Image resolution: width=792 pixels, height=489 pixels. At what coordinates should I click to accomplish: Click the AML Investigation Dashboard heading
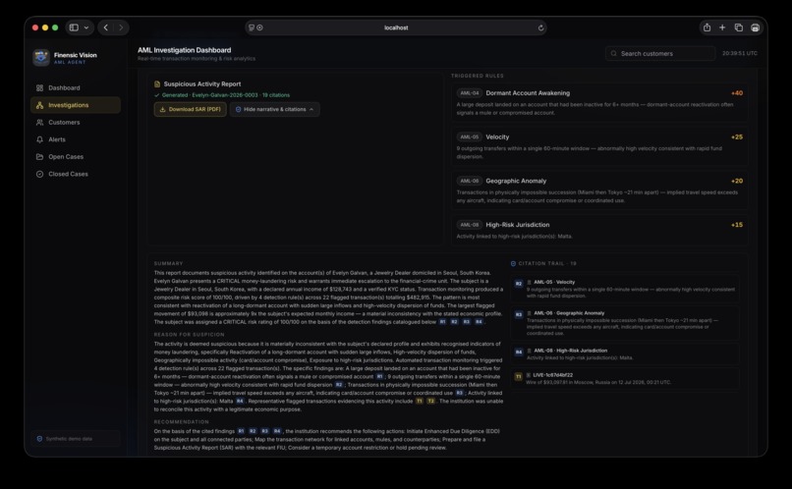pos(185,50)
